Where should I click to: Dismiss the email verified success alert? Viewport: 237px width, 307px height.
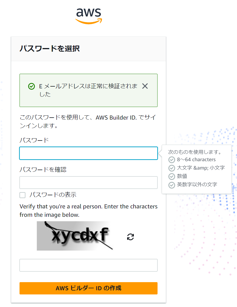(145, 86)
